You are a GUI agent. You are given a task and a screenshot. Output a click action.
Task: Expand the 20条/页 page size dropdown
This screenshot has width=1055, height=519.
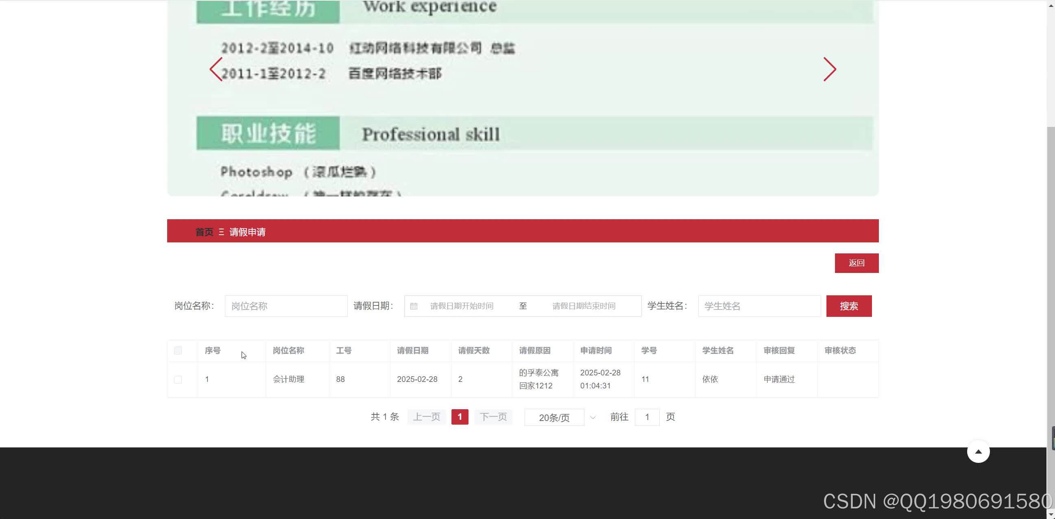554,417
